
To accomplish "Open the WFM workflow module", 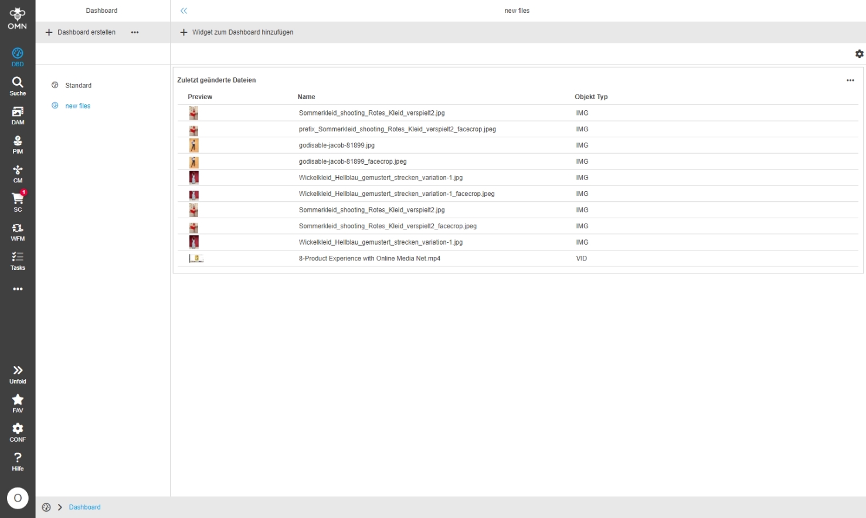I will pyautogui.click(x=18, y=232).
